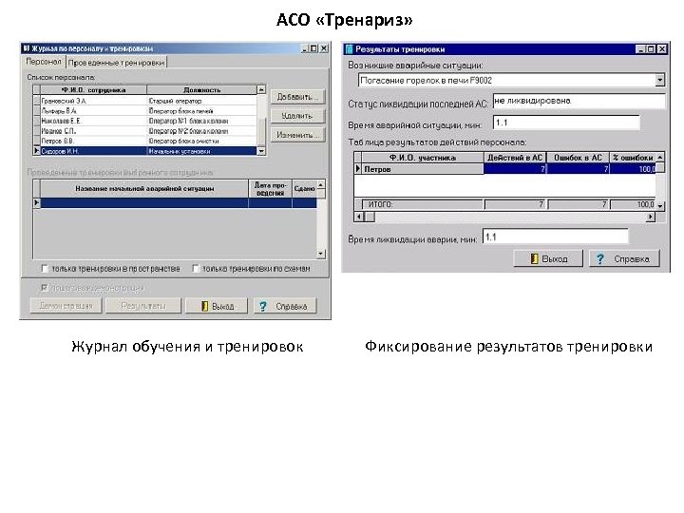Viewport: 684px width, 513px height.
Task: Click the Сдано column header
Action: coord(304,188)
